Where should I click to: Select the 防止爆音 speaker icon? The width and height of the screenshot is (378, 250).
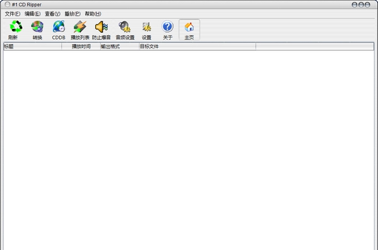click(x=101, y=26)
